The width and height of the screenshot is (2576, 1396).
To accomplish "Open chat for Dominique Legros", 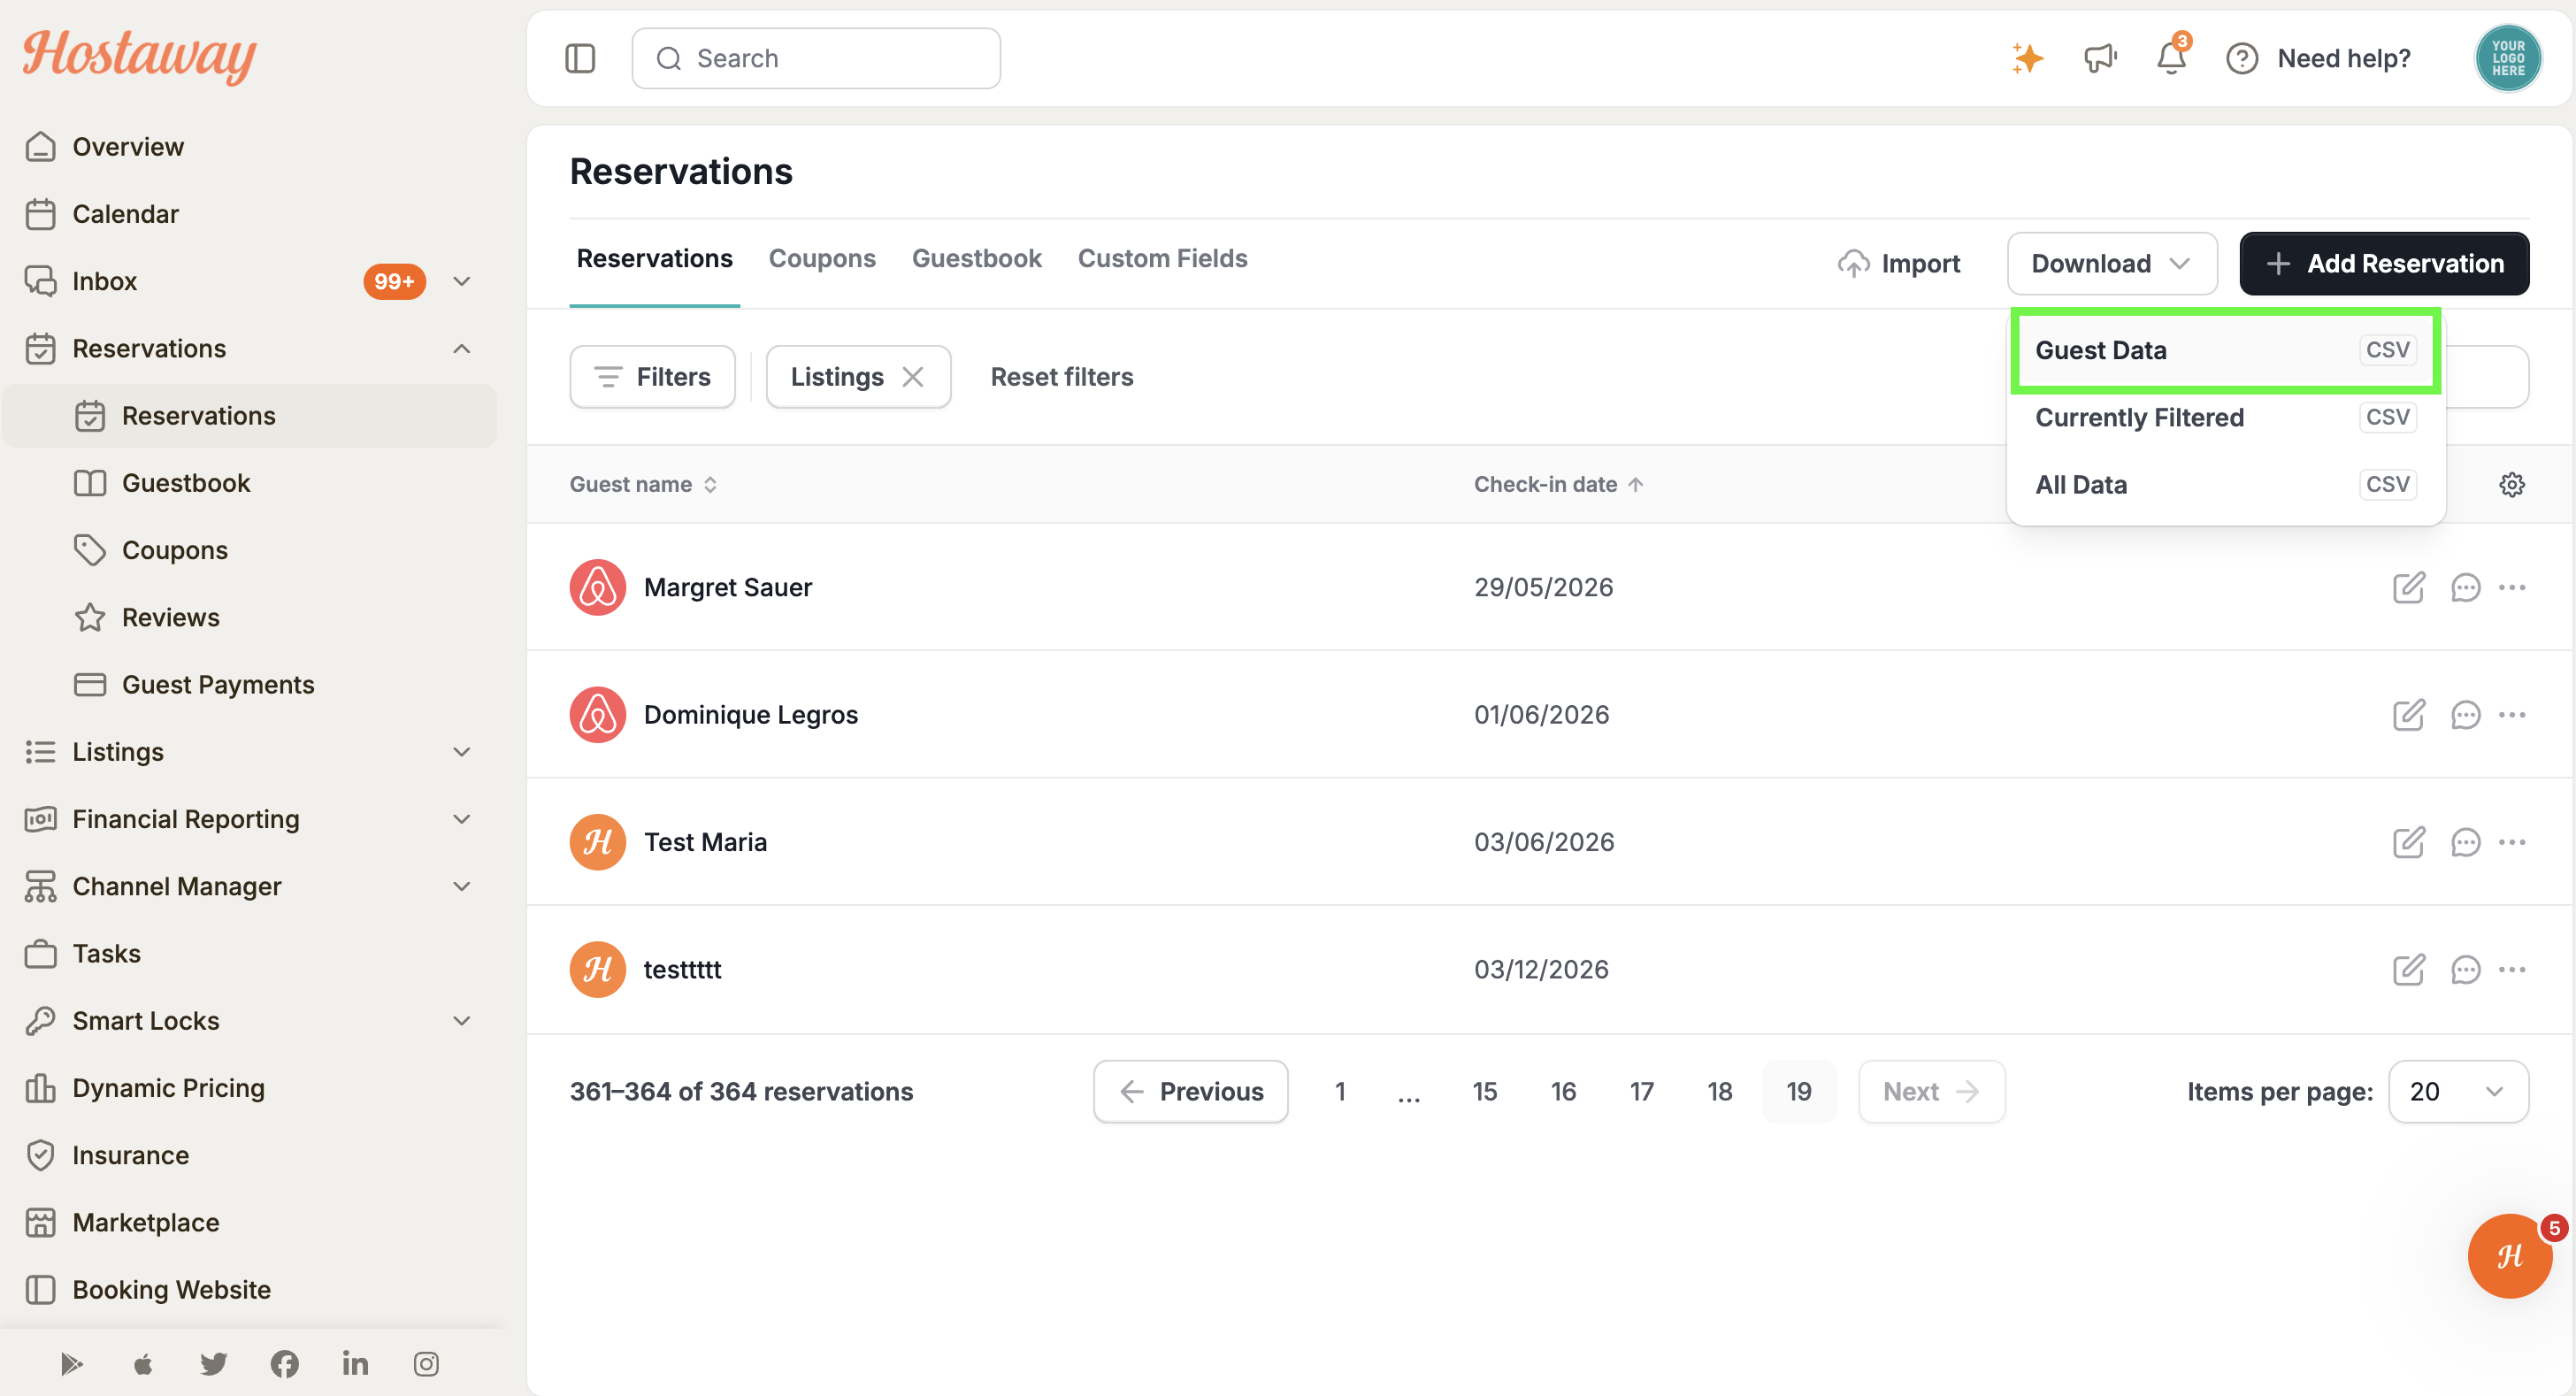I will (2465, 715).
